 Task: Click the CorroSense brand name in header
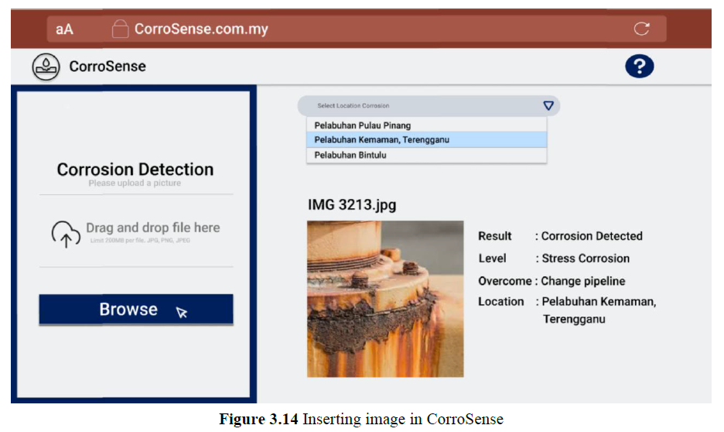[107, 67]
